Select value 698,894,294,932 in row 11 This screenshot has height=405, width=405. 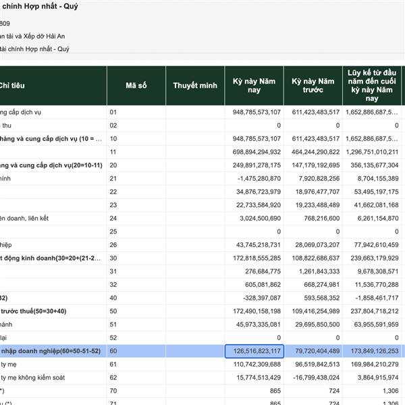(x=256, y=152)
